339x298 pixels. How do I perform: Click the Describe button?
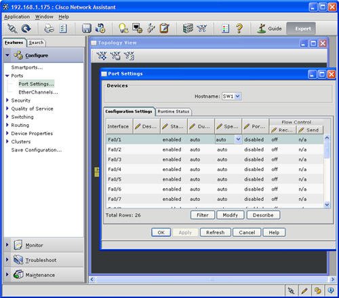[263, 215]
